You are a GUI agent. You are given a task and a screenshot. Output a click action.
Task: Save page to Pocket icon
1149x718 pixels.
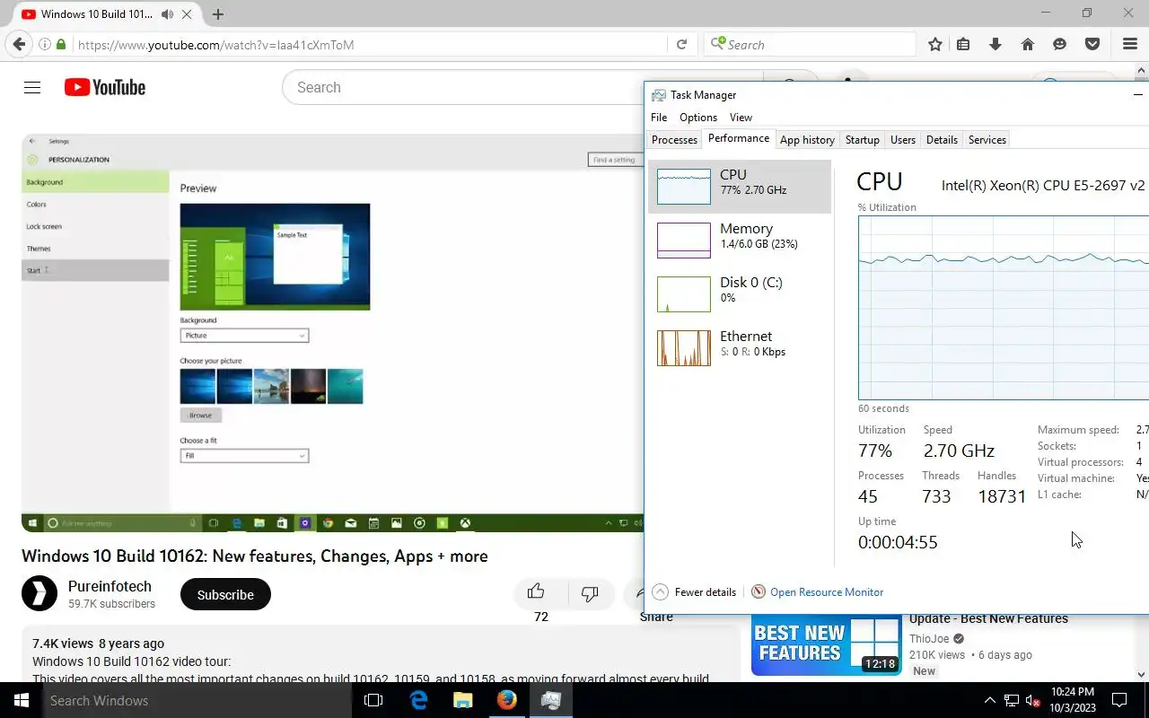[x=1092, y=44]
